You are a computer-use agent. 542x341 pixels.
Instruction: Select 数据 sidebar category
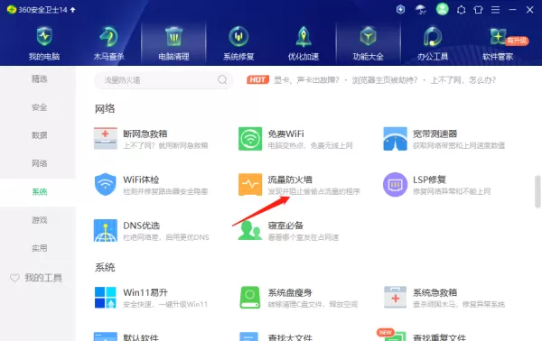tap(40, 135)
